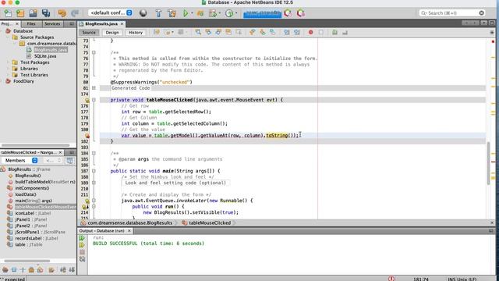This screenshot has height=281, width=499.
Task: Click the tableMouseClicked breadcrumb
Action: click(x=210, y=223)
